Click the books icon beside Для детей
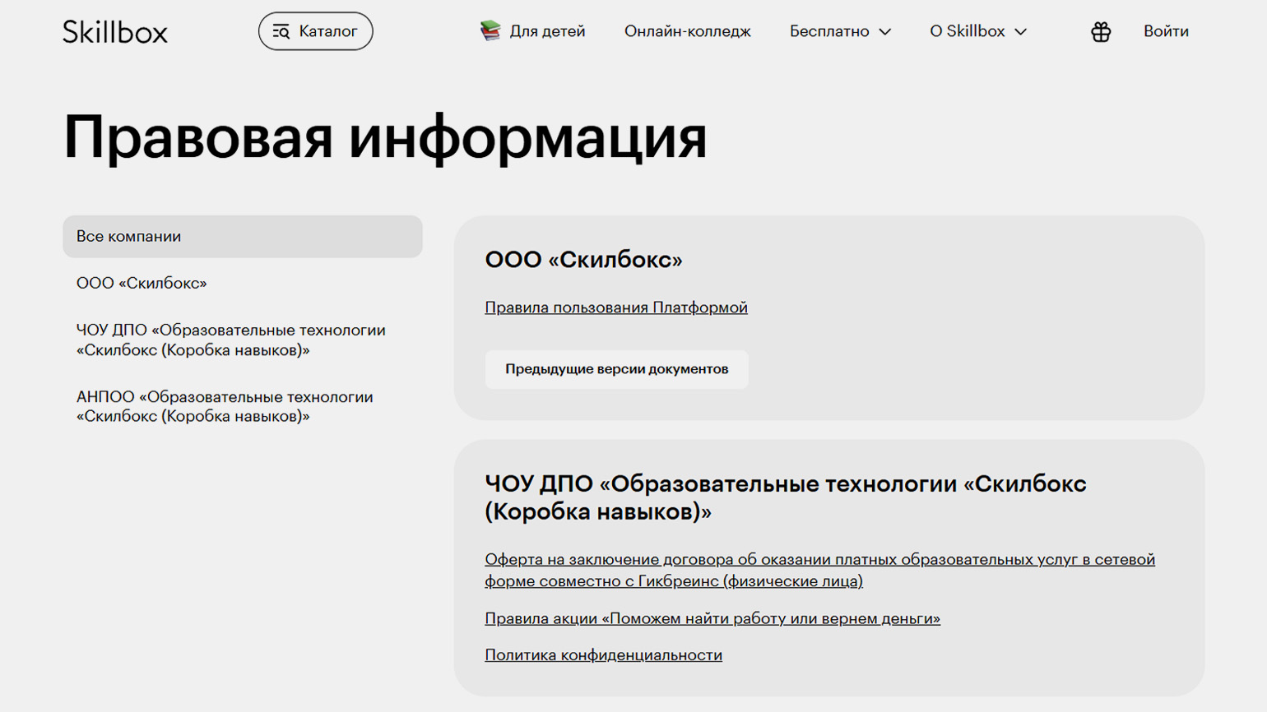The width and height of the screenshot is (1267, 712). coord(490,31)
